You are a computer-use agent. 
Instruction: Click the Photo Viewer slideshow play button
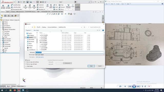pyautogui.click(x=134, y=86)
